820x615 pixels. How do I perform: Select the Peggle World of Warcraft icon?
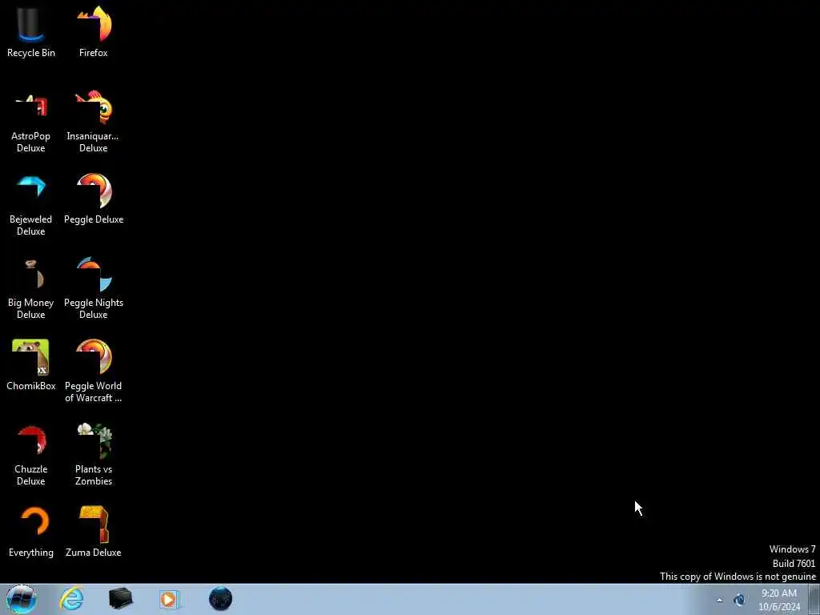click(94, 371)
